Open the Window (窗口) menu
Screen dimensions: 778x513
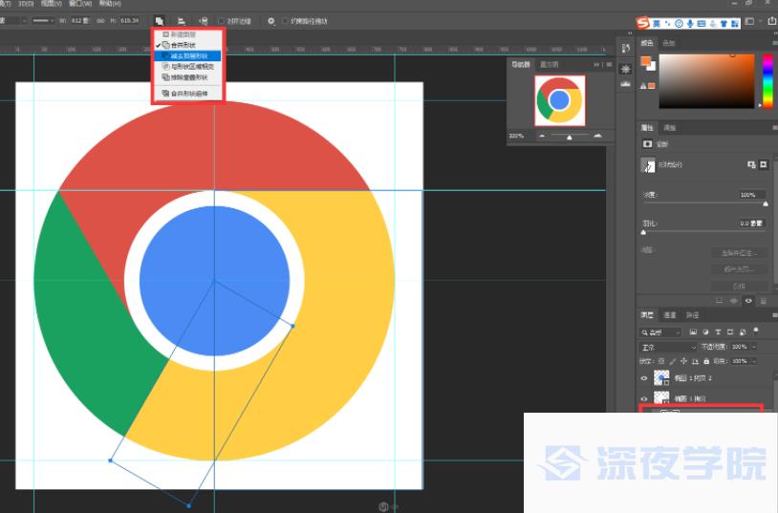[x=80, y=4]
